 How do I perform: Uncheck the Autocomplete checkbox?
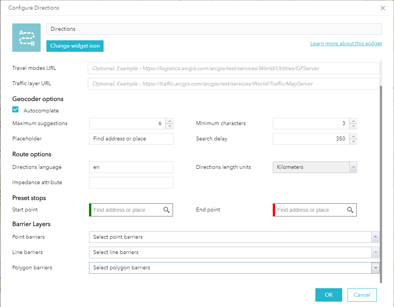pyautogui.click(x=16, y=110)
